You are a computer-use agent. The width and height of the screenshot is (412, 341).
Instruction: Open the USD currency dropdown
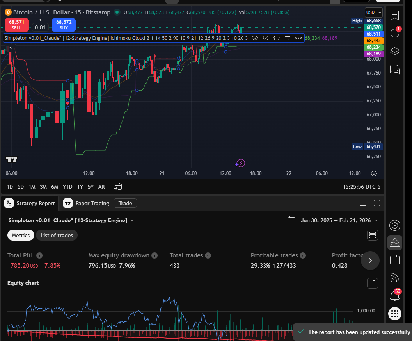point(373,12)
